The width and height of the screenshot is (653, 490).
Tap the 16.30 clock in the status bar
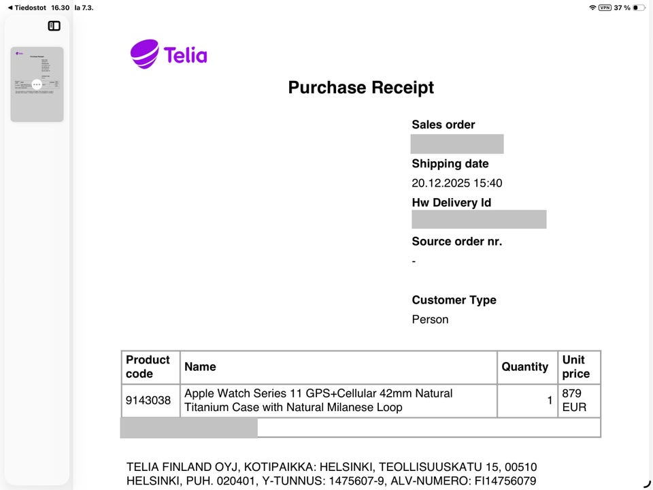tap(61, 7)
